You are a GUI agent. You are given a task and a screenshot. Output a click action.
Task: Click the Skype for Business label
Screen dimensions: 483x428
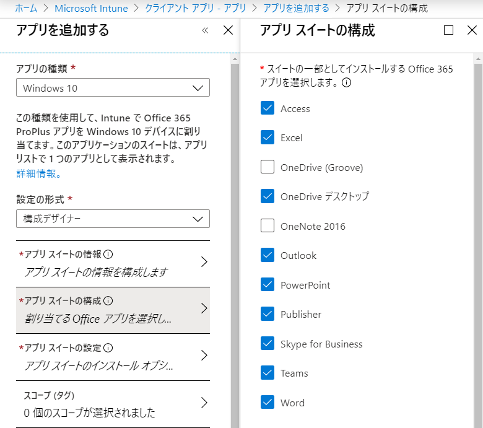point(321,344)
